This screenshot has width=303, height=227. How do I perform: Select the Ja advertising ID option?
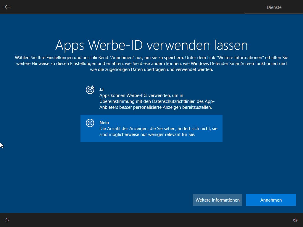coord(151,98)
